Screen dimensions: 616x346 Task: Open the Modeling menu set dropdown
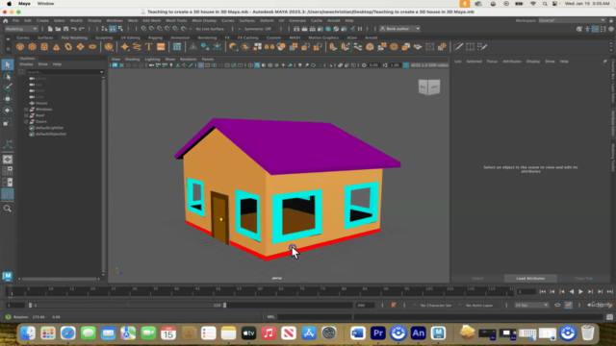pyautogui.click(x=21, y=29)
